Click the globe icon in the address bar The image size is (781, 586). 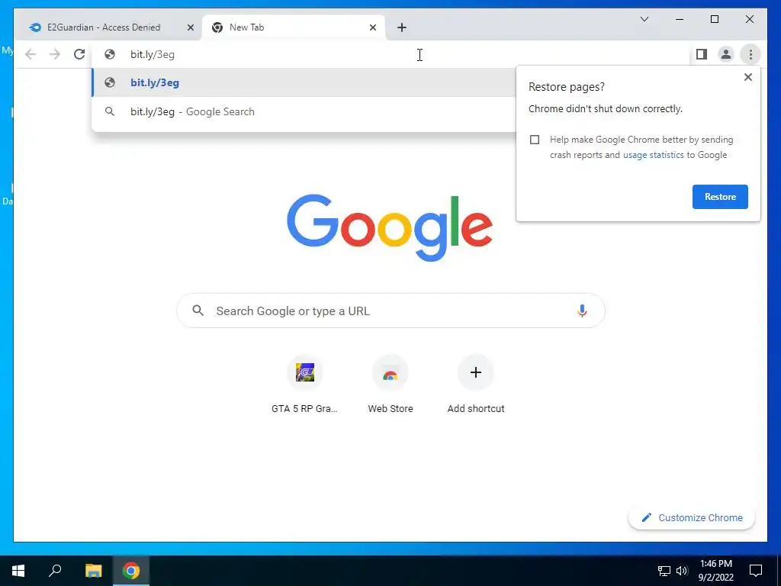[x=110, y=54]
